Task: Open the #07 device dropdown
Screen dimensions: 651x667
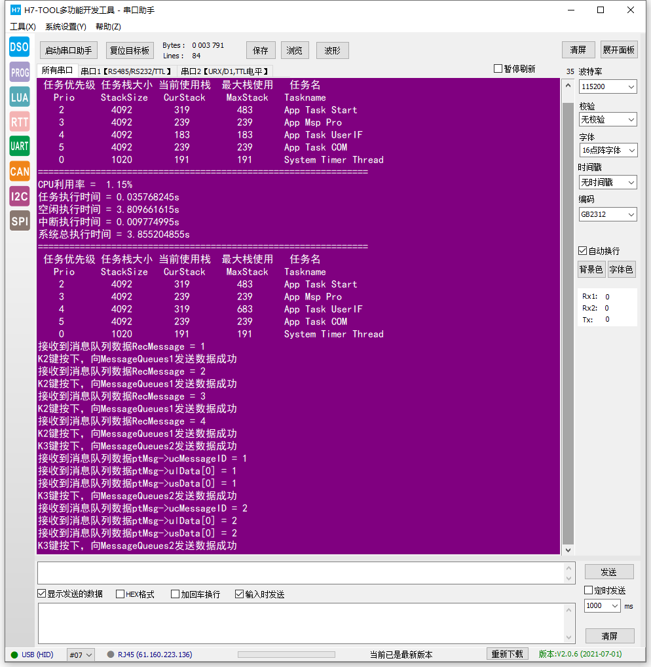Action: point(81,655)
